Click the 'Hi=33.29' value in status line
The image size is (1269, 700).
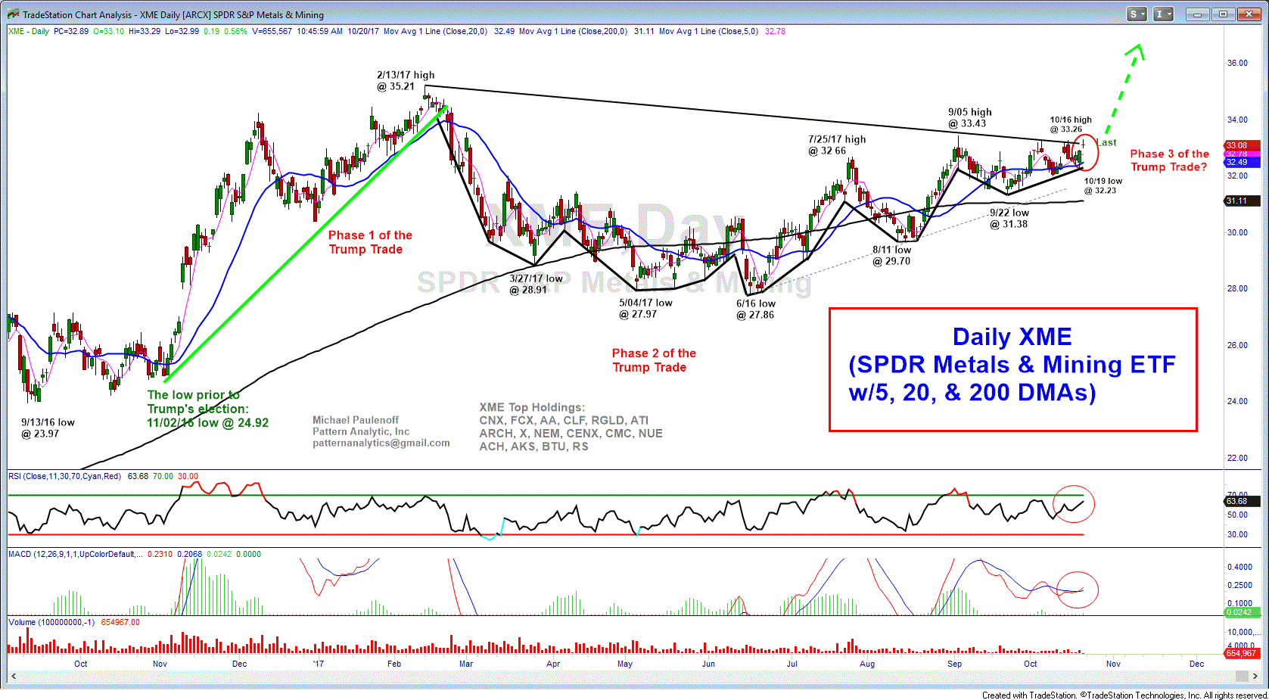point(145,31)
